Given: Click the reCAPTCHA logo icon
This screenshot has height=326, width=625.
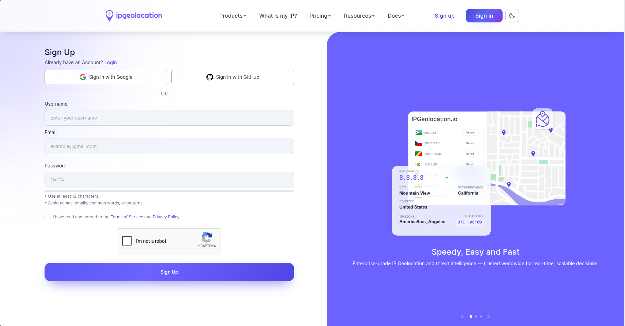Looking at the screenshot, I should [x=207, y=237].
